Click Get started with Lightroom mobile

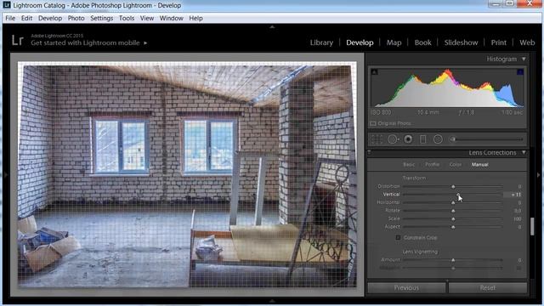tap(85, 43)
